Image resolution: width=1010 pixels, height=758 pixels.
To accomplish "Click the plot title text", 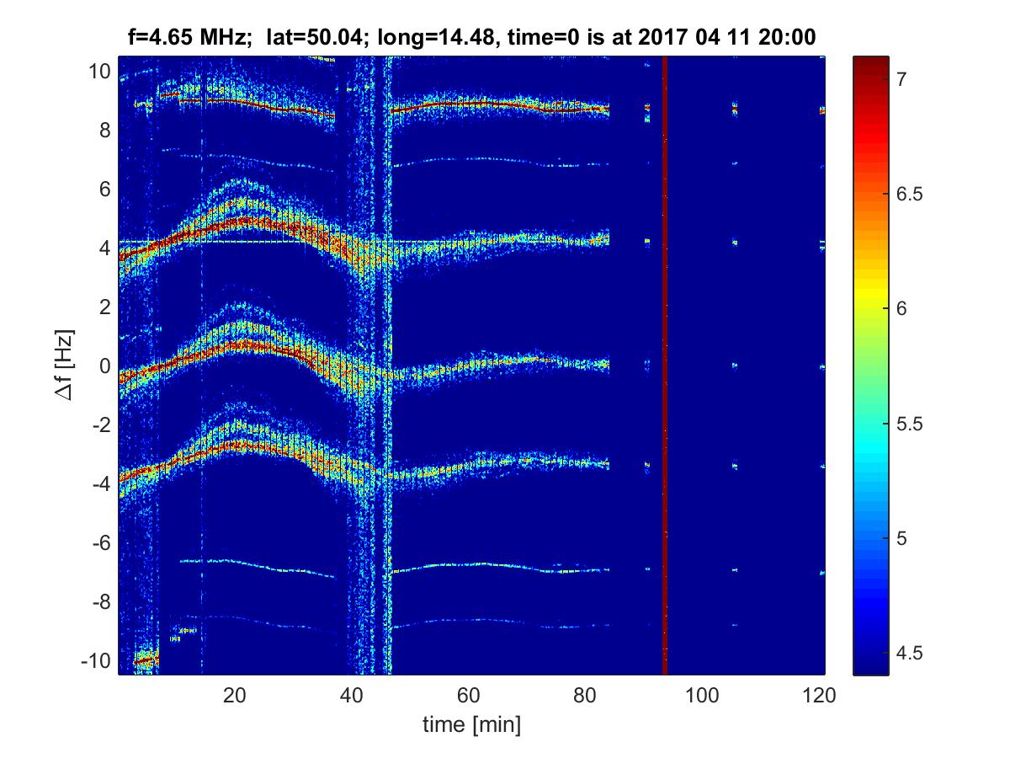I will click(x=471, y=36).
